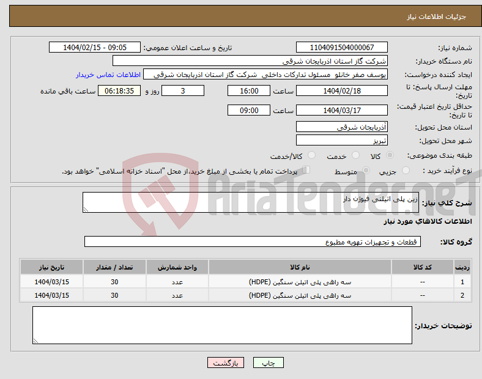Toggle the Islamic treasury bonds payment checkbox
This screenshot has width=482, height=379.
[306, 170]
